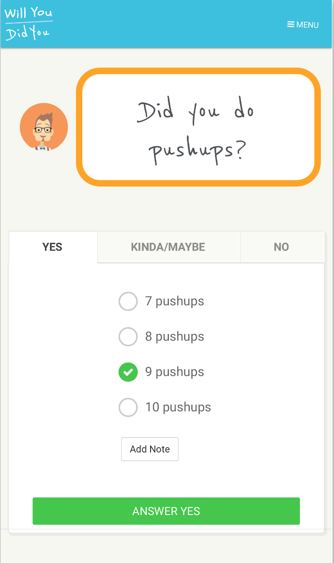
Task: Choose the 10 pushups radio circle
Action: tap(128, 407)
